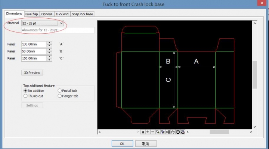Select the Postal lock radio option
269x149 pixels.
(x=59, y=90)
